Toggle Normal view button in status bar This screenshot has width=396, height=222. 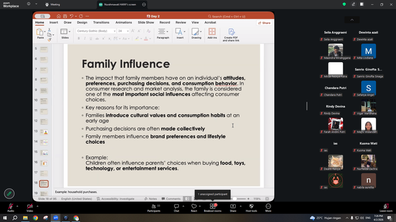click(187, 199)
